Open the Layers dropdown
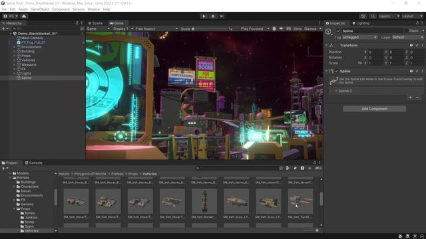The width and height of the screenshot is (426, 239). point(389,16)
